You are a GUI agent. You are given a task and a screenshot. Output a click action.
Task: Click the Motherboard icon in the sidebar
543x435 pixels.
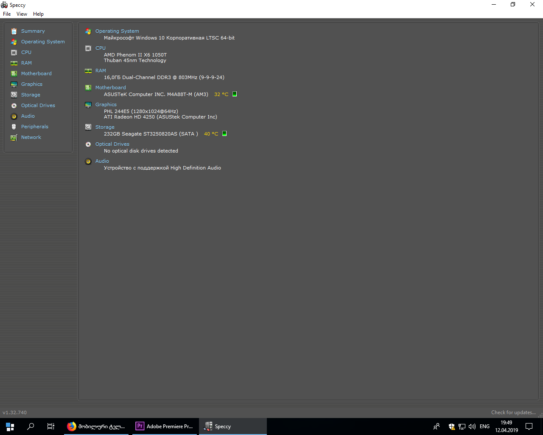pyautogui.click(x=14, y=73)
